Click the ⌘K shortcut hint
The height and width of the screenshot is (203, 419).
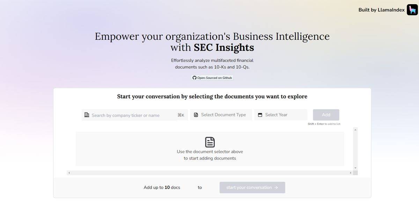pyautogui.click(x=181, y=115)
